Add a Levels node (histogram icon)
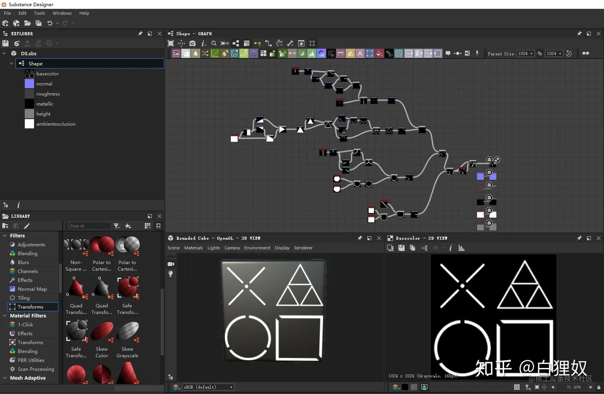The height and width of the screenshot is (394, 604). coord(312,53)
